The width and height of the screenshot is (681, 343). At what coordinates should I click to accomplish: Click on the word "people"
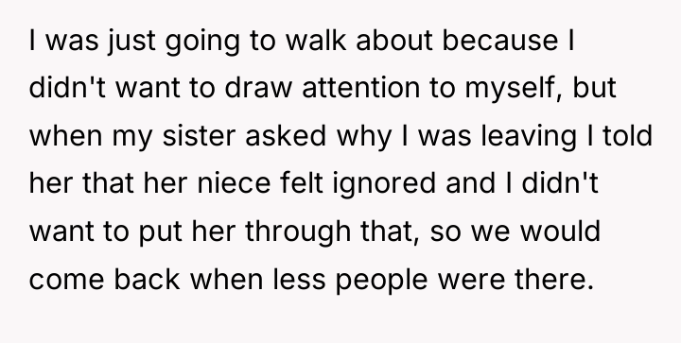[x=382, y=280]
